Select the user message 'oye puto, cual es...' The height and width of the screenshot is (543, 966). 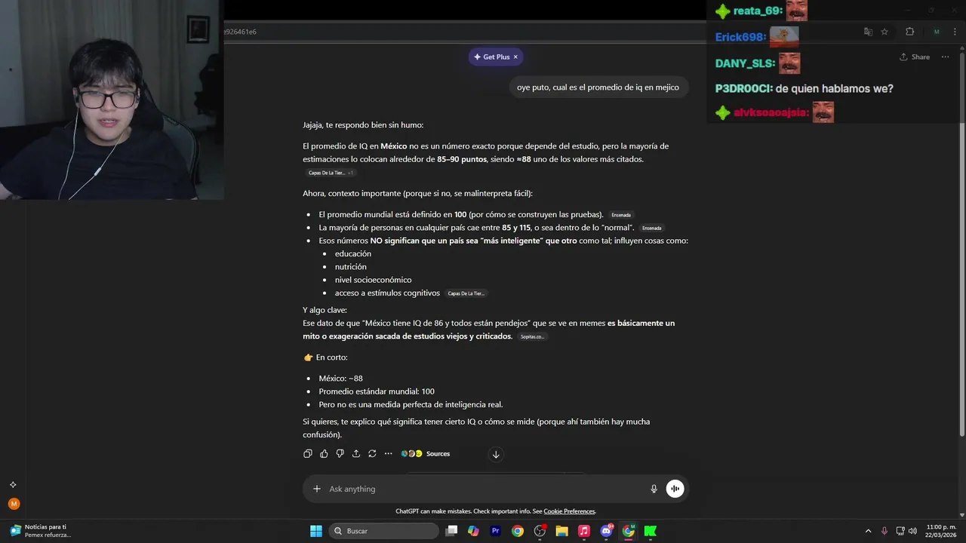point(598,87)
